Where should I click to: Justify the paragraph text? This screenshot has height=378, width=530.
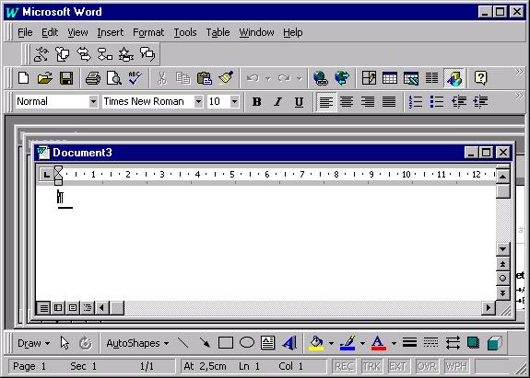point(389,101)
